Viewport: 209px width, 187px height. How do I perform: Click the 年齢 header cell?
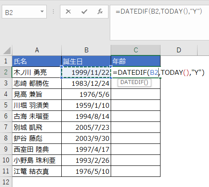[x=136, y=61]
